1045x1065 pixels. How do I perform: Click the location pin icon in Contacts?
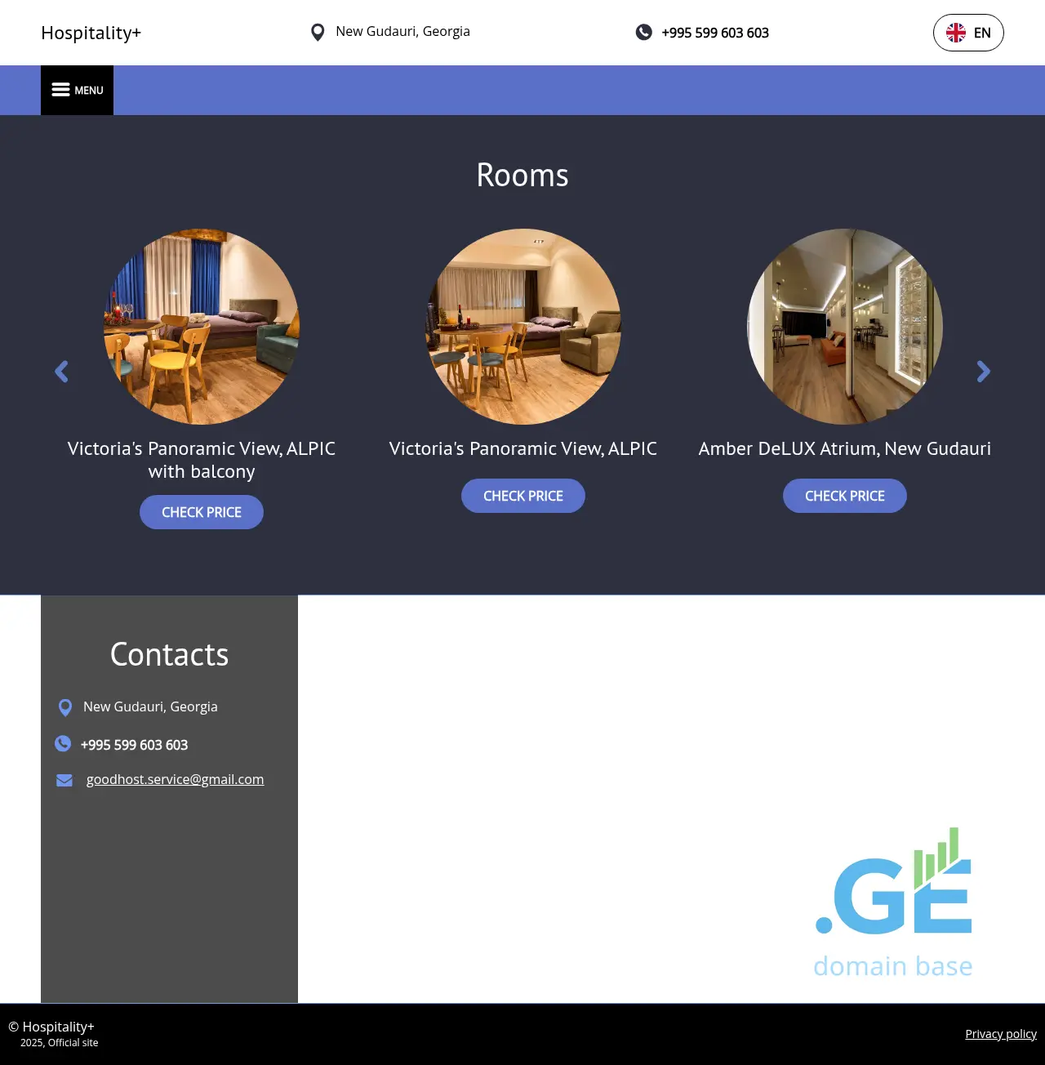tap(65, 707)
